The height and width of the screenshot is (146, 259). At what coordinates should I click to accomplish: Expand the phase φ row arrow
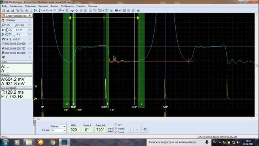(x=30, y=57)
